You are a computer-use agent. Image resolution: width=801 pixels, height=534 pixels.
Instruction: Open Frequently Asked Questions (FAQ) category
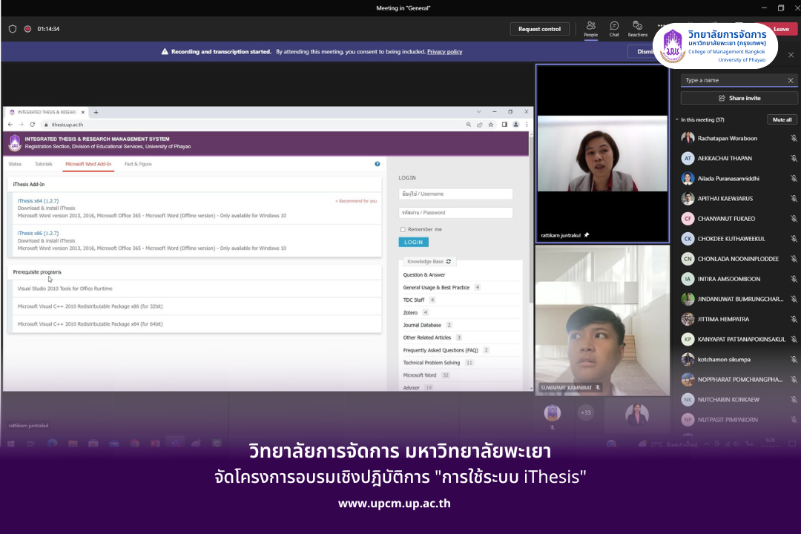tap(441, 351)
